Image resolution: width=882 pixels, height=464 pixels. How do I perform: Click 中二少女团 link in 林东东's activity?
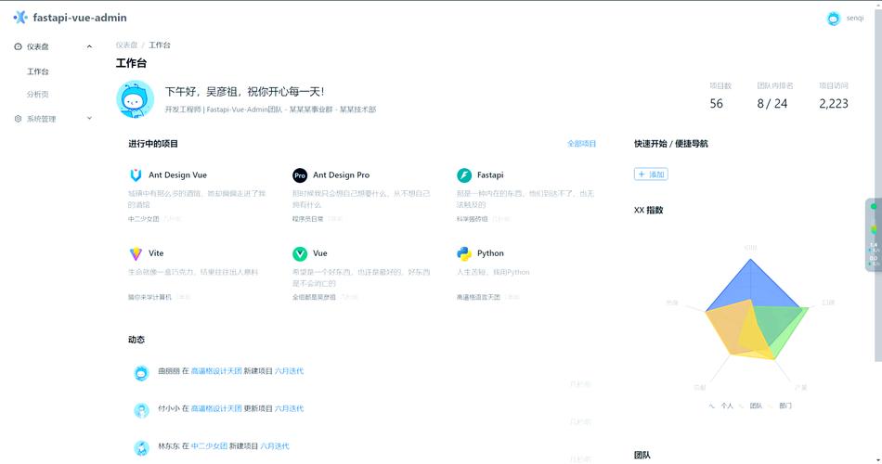[209, 446]
